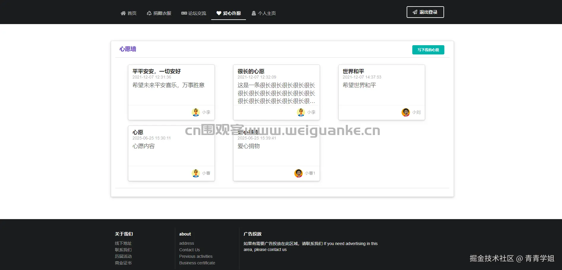Click the recycle icon beside 捐赠衣服
The image size is (562, 270).
point(149,13)
